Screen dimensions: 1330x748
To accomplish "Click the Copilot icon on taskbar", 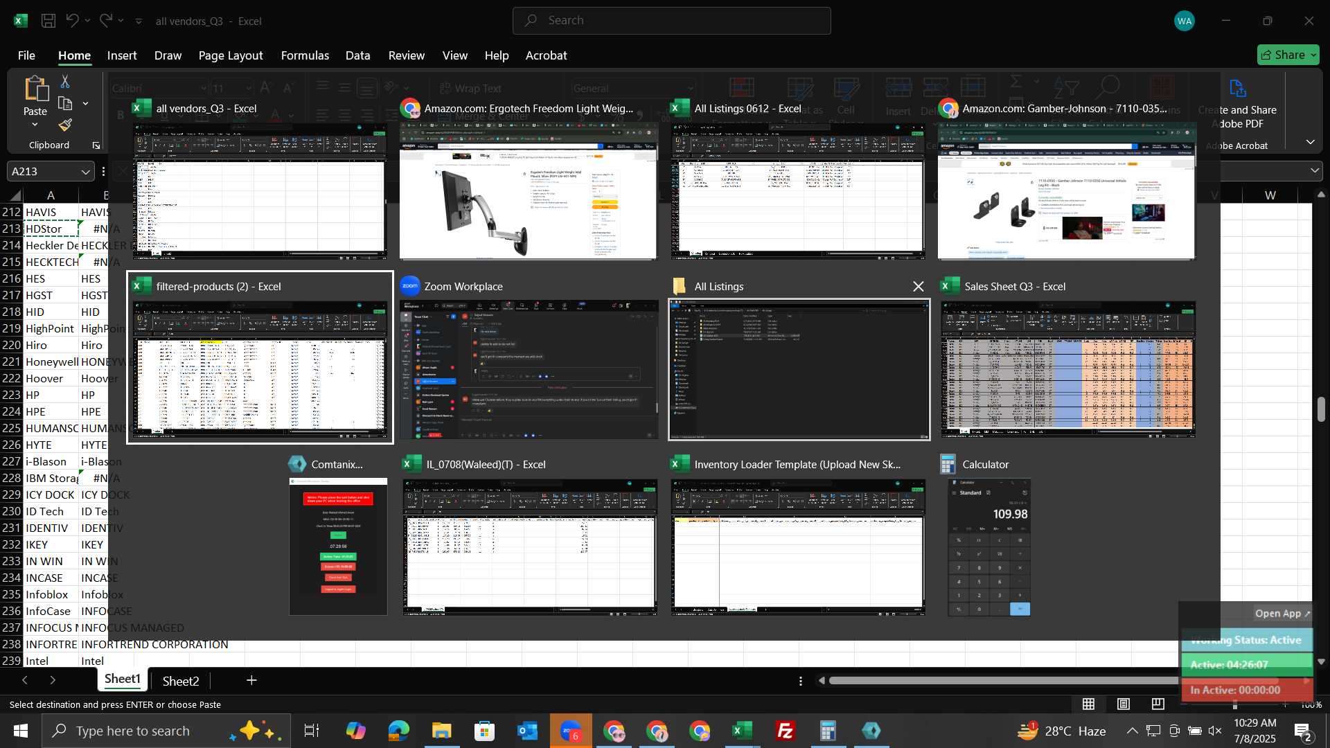I will coord(355,731).
